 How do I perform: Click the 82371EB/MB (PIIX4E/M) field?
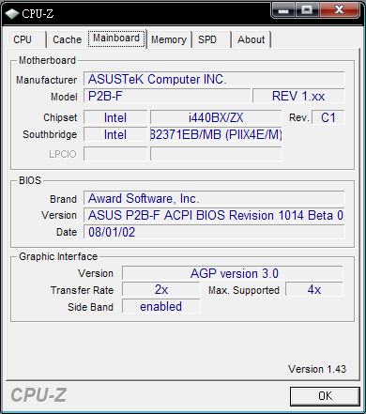(x=216, y=134)
